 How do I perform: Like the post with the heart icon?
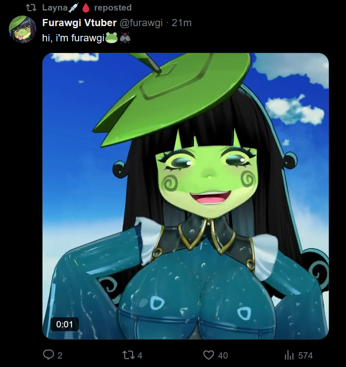point(209,355)
